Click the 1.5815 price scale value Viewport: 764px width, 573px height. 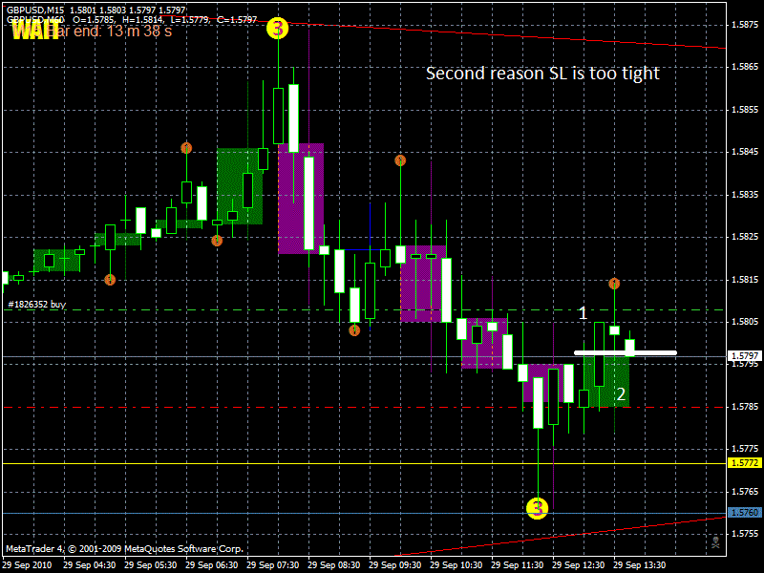coord(745,280)
